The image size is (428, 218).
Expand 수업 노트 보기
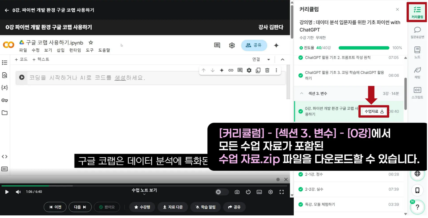click(144, 191)
